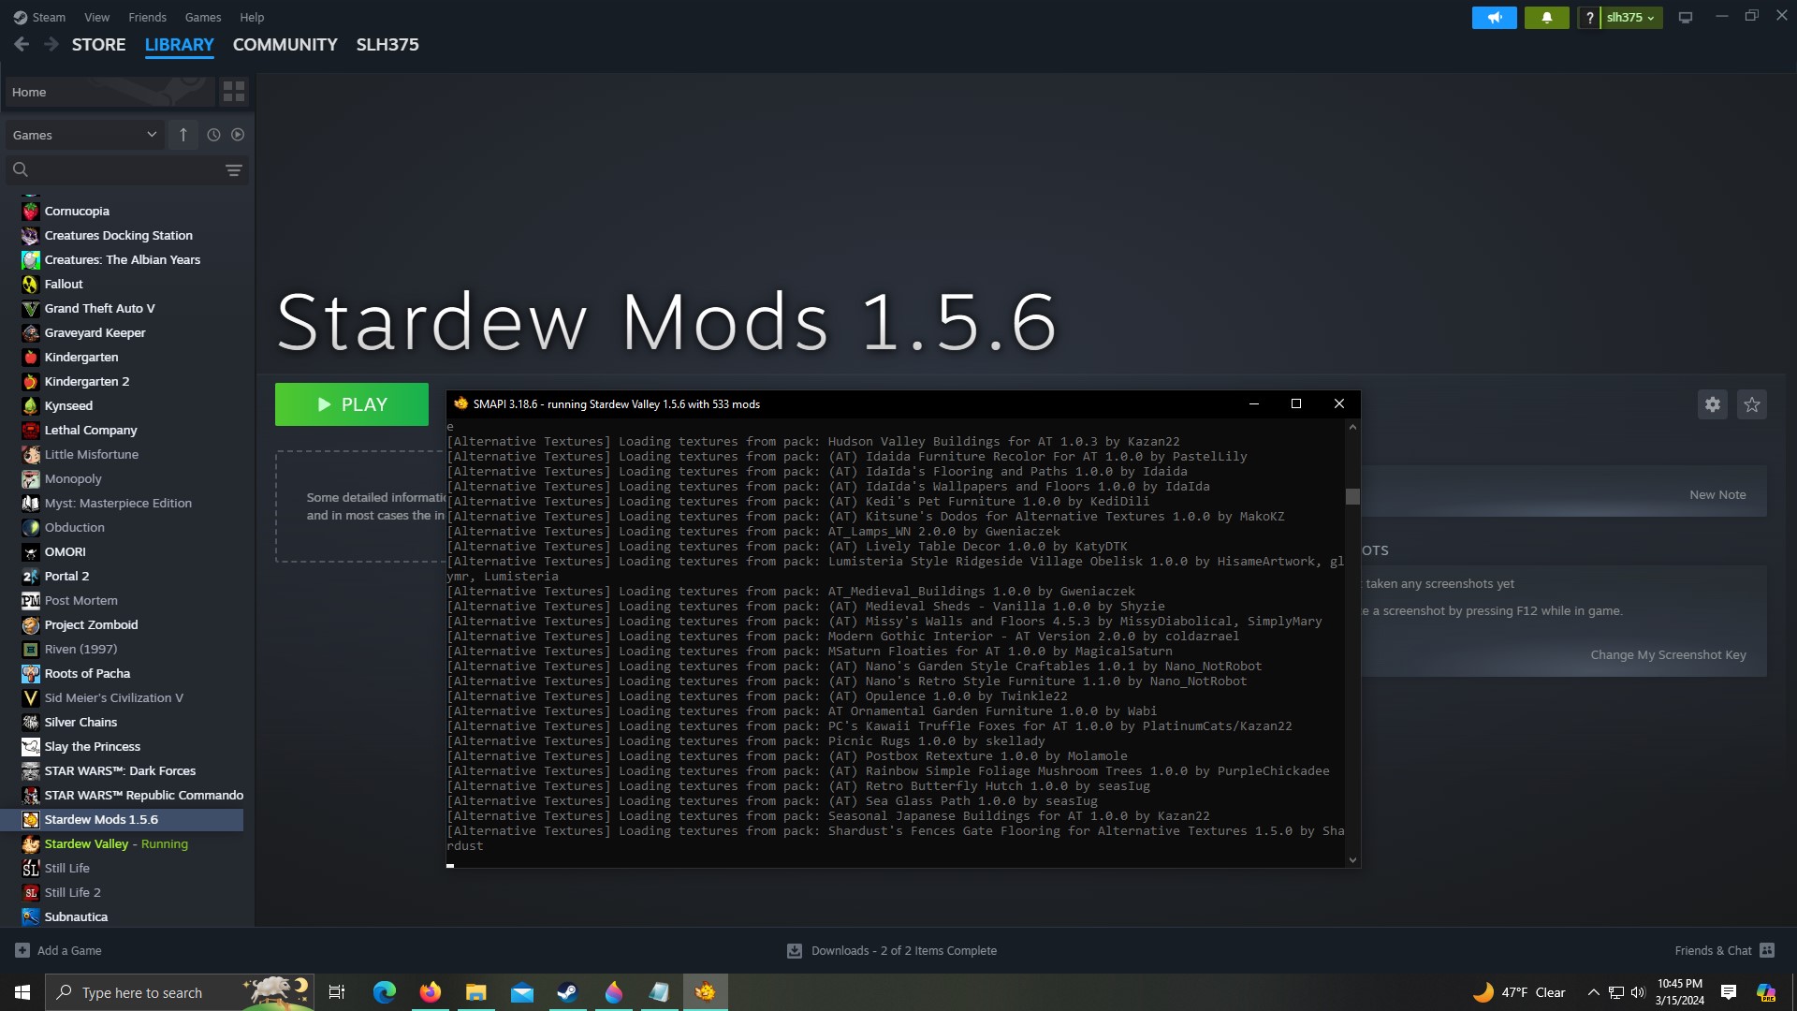This screenshot has height=1011, width=1797.
Task: Open the Help menu
Action: pos(252,17)
